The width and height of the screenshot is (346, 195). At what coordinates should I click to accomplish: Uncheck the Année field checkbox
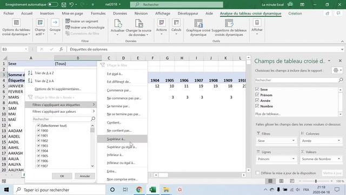pos(257,100)
